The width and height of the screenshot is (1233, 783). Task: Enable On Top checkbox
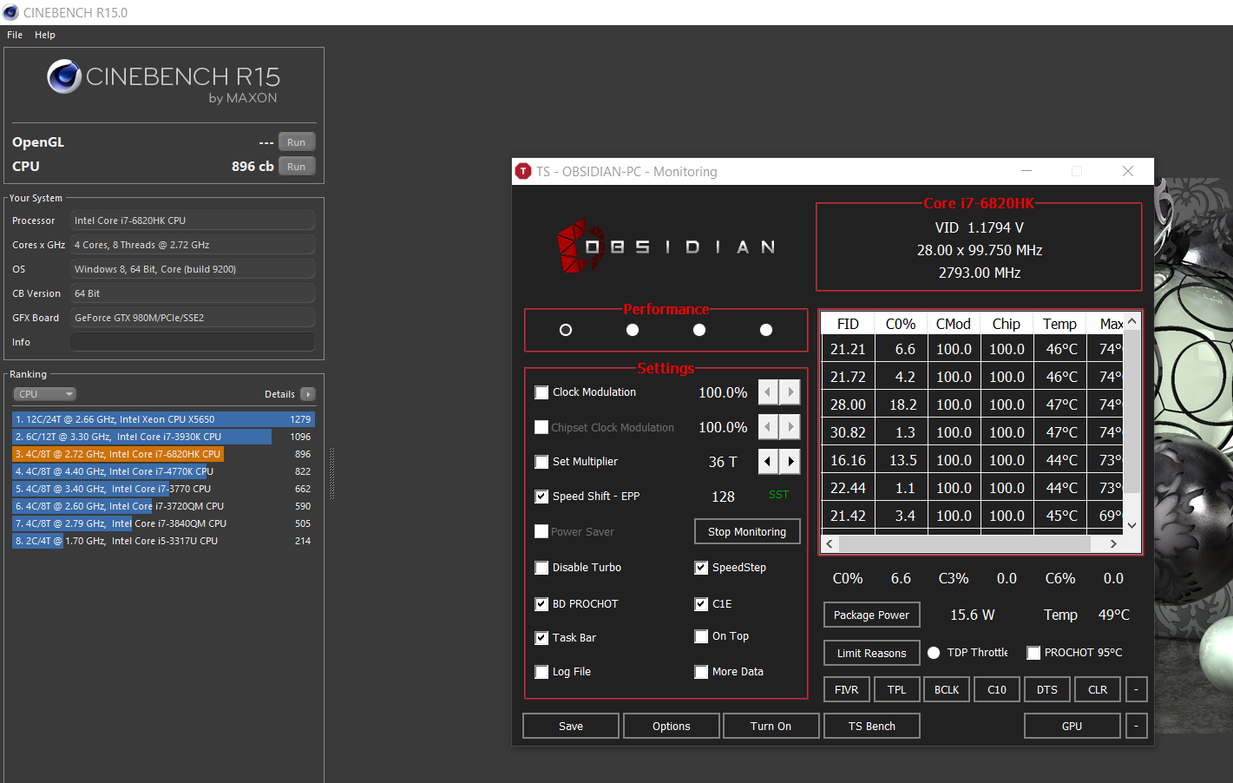(x=701, y=636)
